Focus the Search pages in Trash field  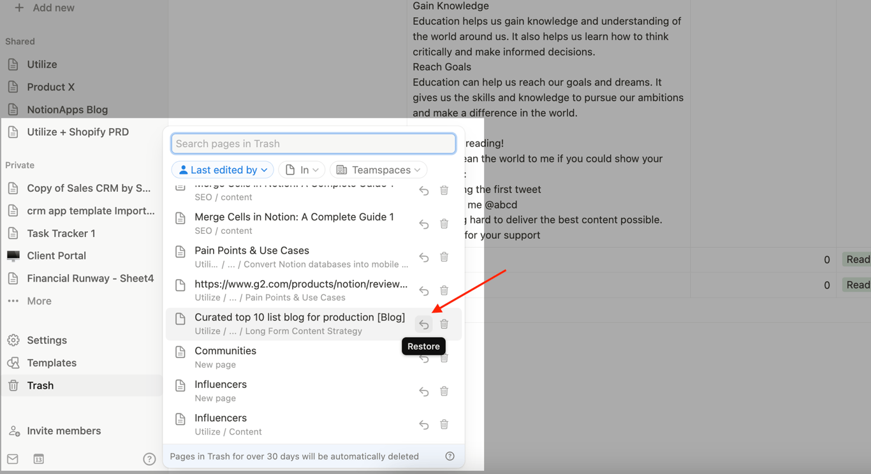314,144
